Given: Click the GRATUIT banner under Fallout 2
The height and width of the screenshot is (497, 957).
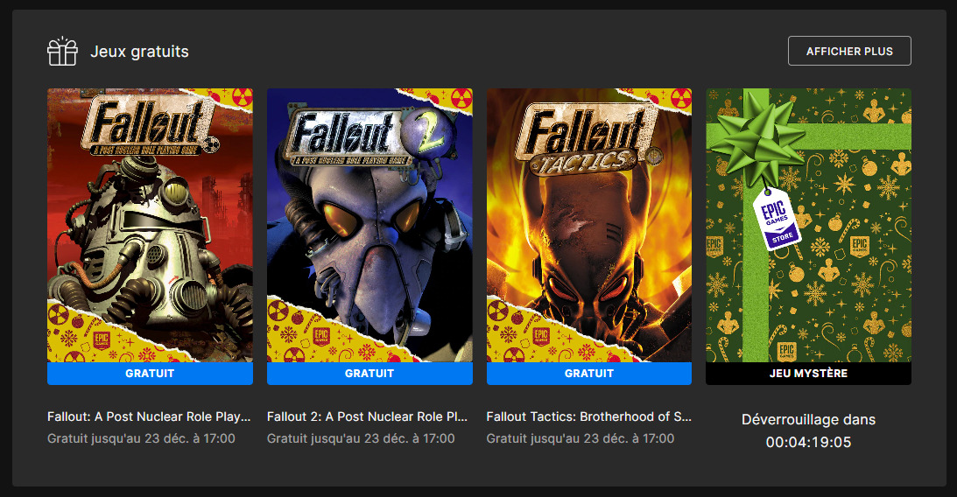Looking at the screenshot, I should pos(369,374).
